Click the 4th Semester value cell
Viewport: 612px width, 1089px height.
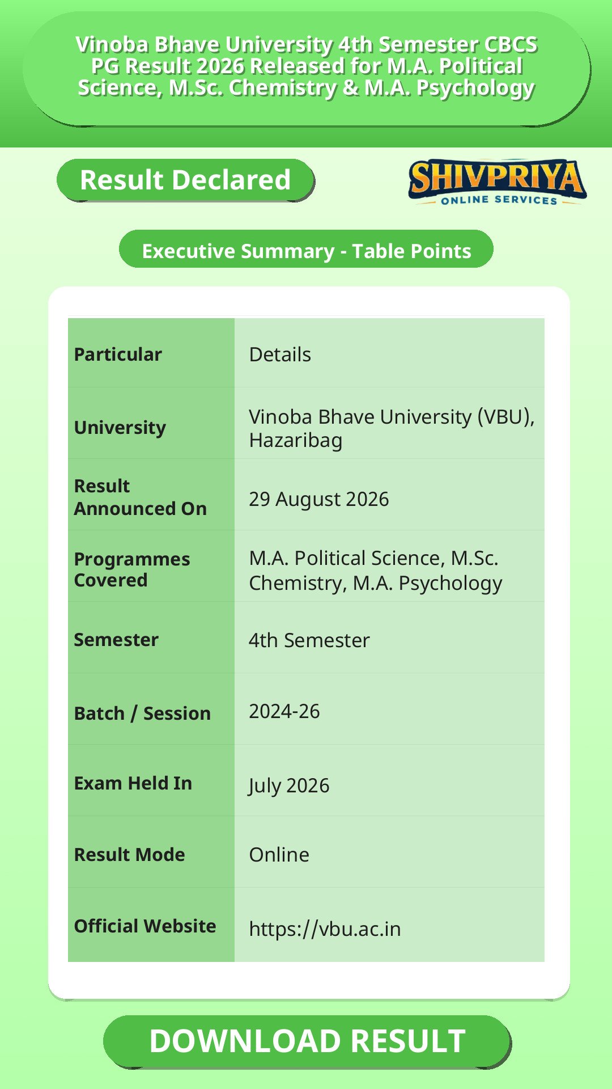point(389,640)
